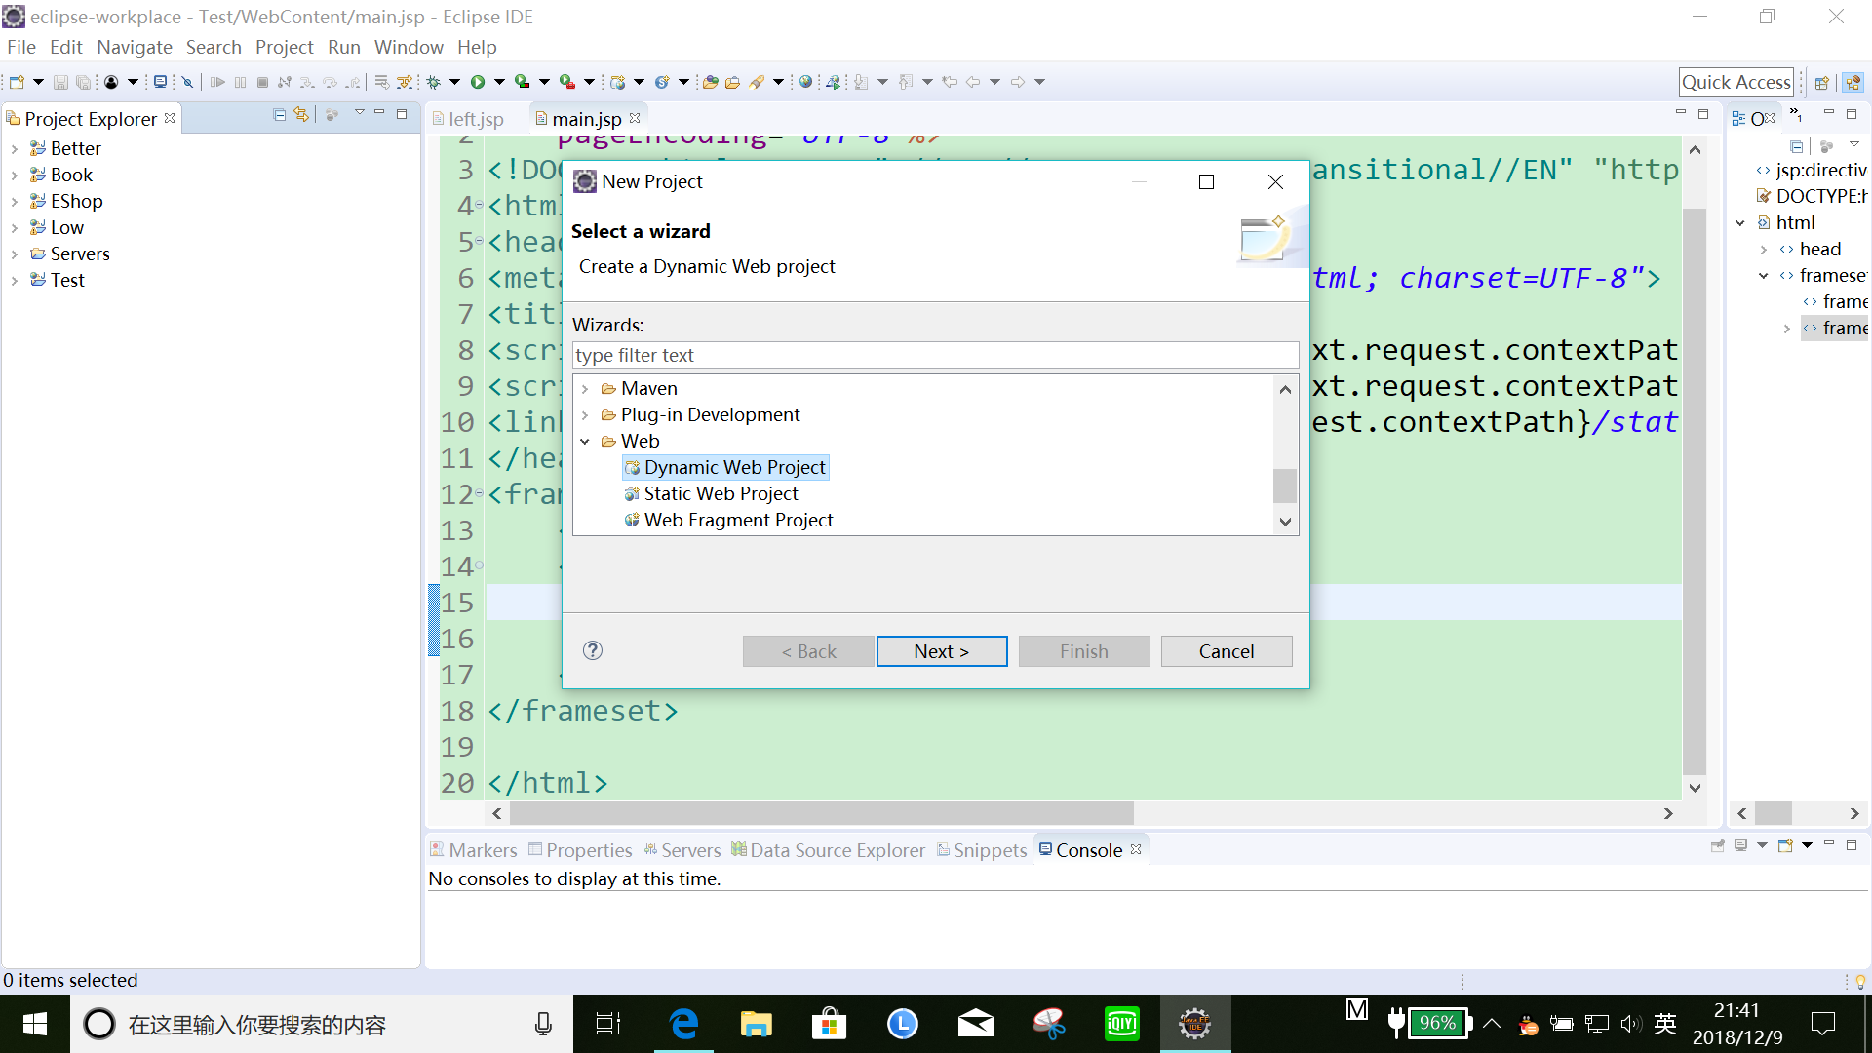
Task: Select Static Web Project wizard
Action: tap(721, 494)
